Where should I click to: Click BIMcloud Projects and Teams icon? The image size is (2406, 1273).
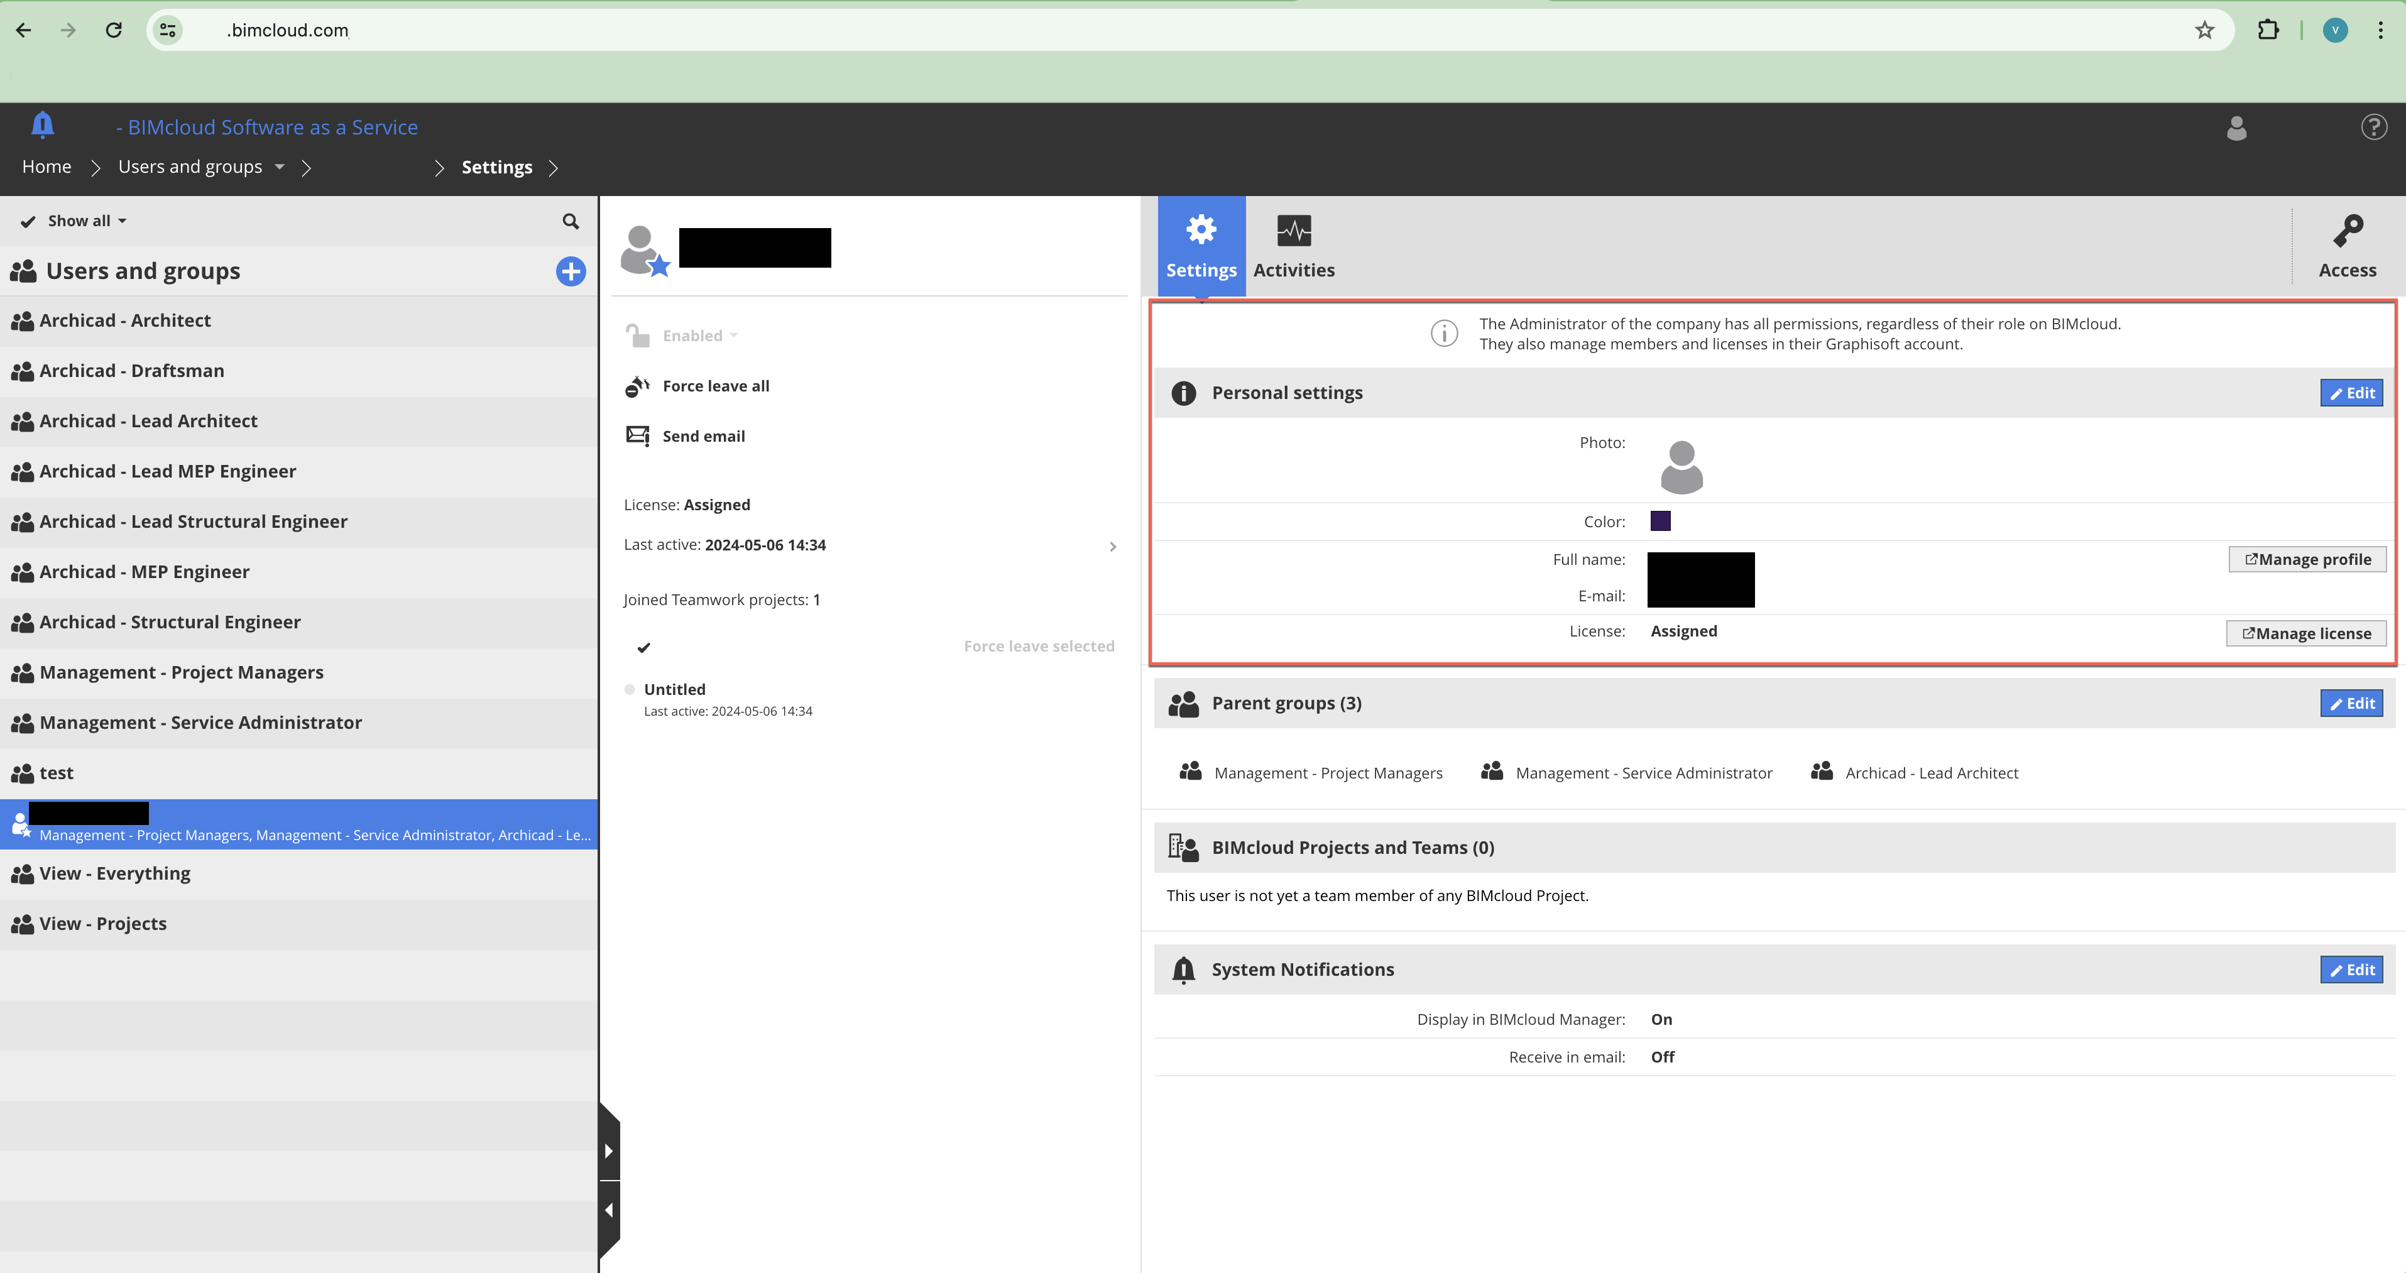1183,847
